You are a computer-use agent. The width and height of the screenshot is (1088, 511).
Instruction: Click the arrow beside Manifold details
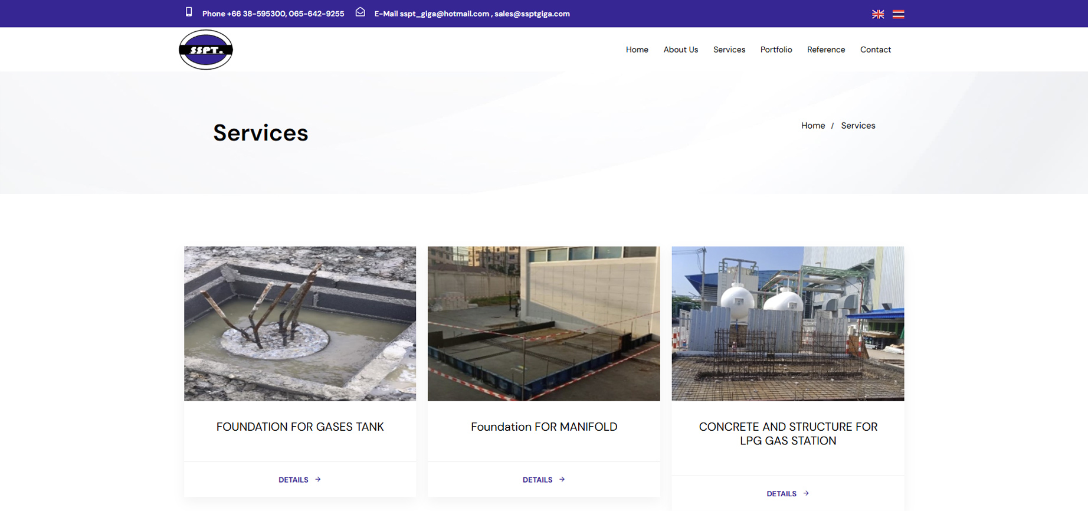click(562, 479)
